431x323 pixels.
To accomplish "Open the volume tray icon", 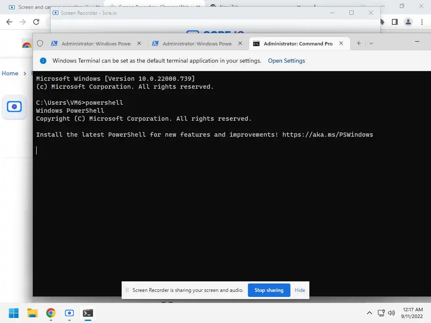I will coord(391,313).
